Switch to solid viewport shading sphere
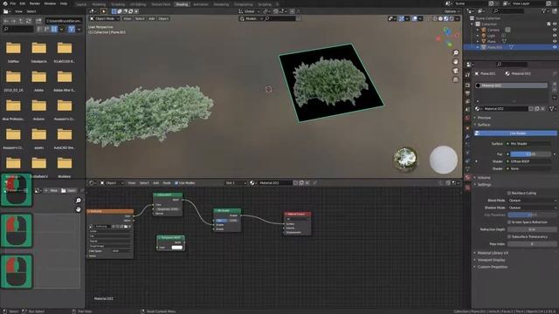This screenshot has height=314, width=559. [440, 18]
